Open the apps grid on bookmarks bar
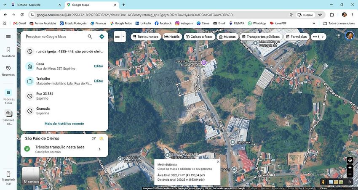The height and width of the screenshot is (190, 358). (5, 23)
